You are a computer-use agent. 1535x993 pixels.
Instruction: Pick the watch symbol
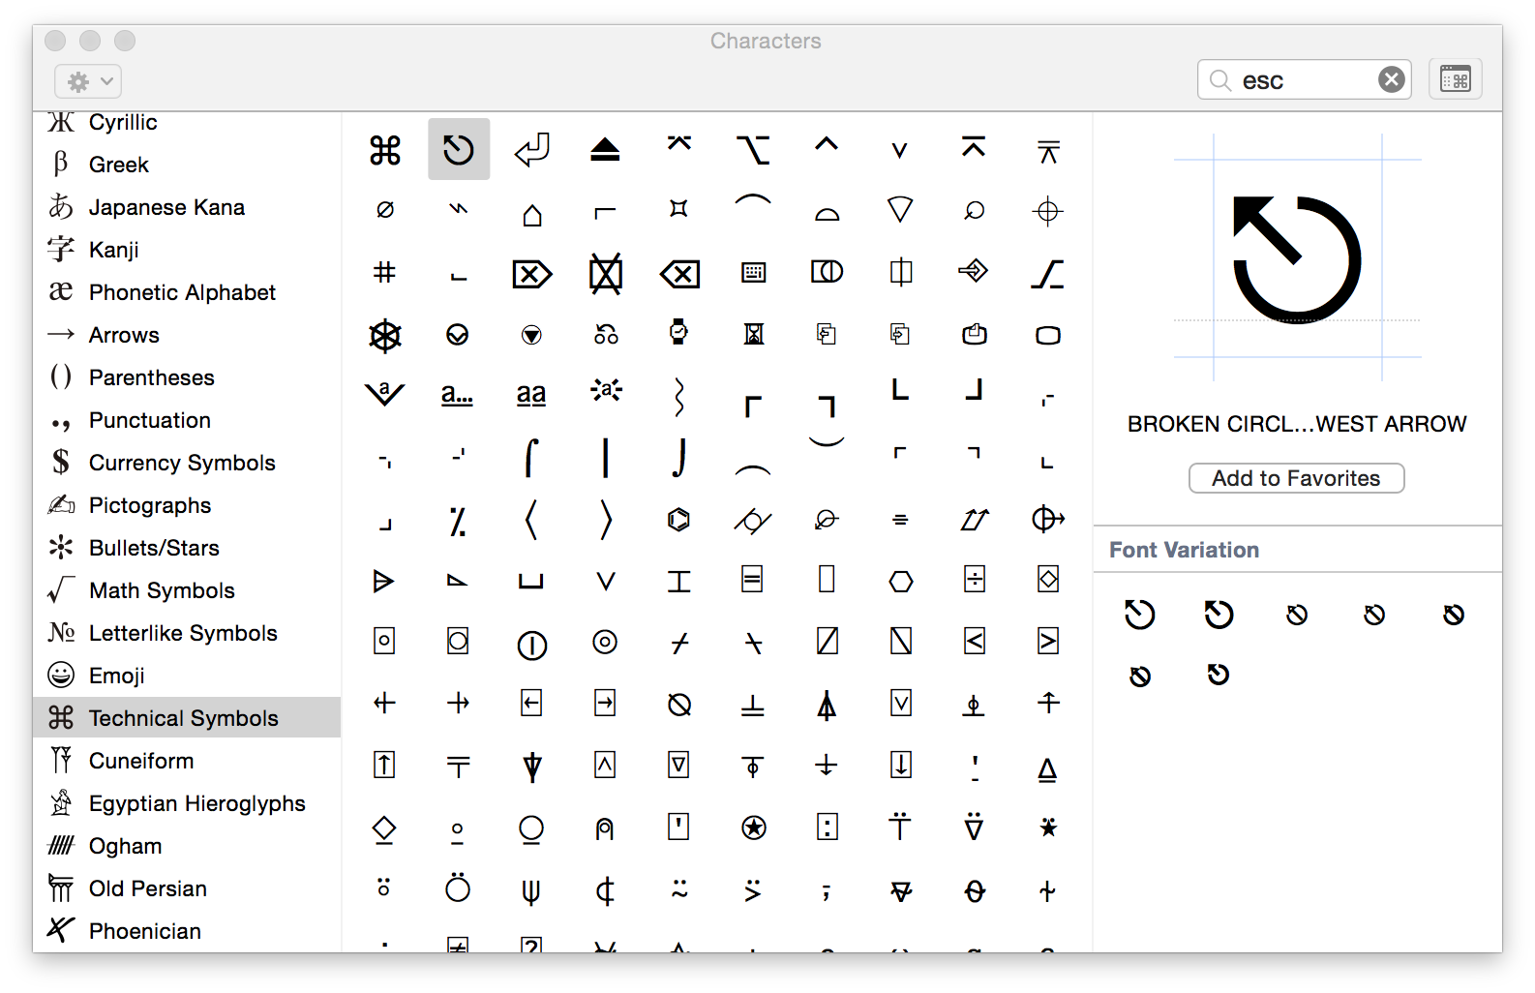[x=679, y=332]
